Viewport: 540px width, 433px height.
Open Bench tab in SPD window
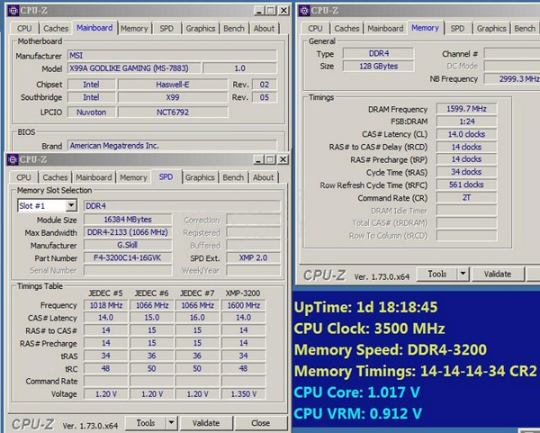pos(233,177)
